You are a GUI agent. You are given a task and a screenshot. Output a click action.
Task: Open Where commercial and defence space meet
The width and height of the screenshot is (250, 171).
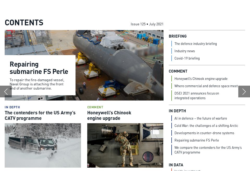(206, 86)
